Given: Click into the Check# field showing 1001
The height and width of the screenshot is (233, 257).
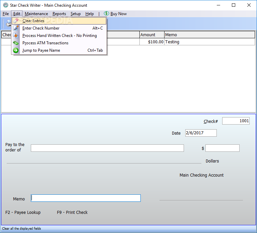Looking at the screenshot, I should coord(236,121).
